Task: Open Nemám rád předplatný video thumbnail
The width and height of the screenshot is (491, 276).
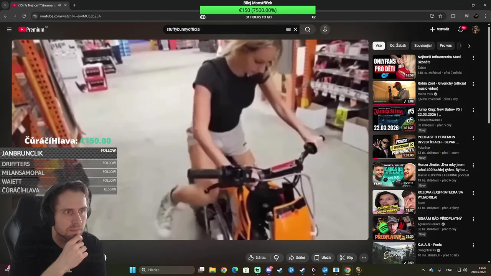Action: tap(394, 228)
